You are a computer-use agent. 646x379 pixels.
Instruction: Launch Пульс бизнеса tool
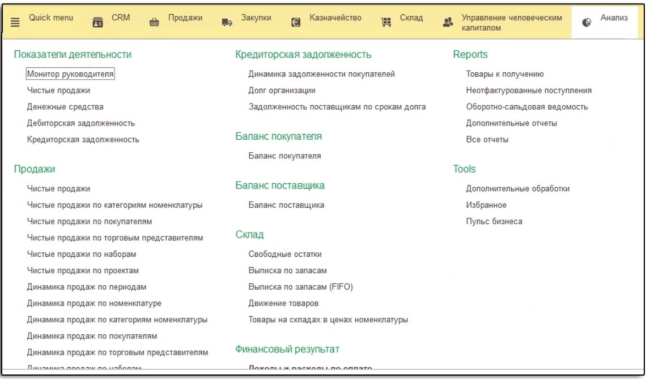click(494, 222)
